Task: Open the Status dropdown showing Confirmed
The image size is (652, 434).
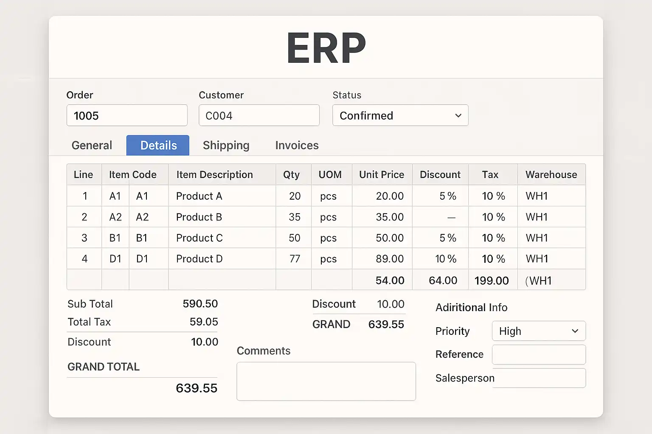Action: [400, 115]
